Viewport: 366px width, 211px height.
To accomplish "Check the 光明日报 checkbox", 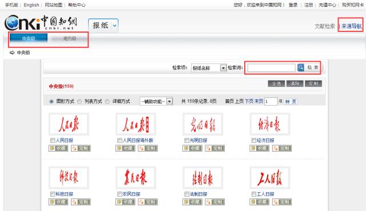I will [186, 140].
